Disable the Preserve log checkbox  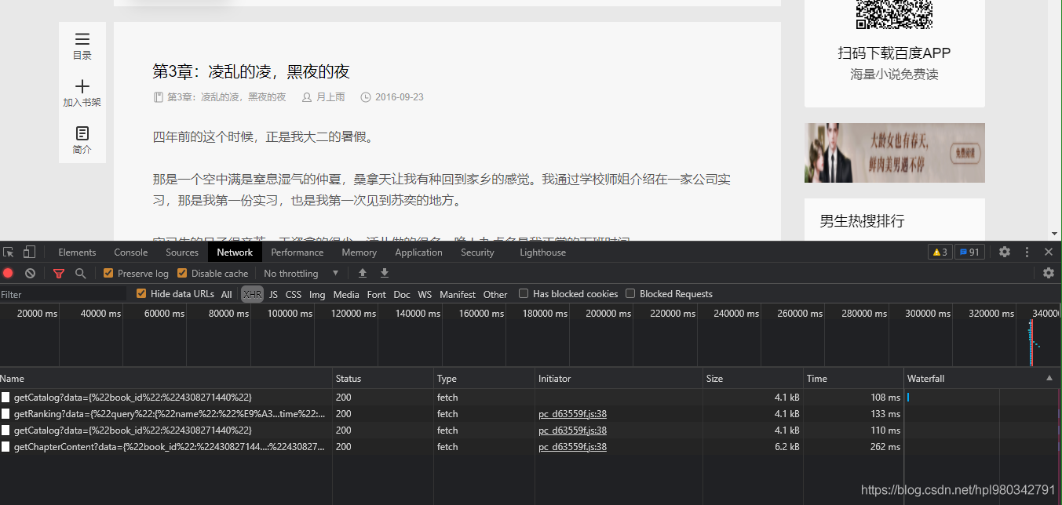point(109,274)
